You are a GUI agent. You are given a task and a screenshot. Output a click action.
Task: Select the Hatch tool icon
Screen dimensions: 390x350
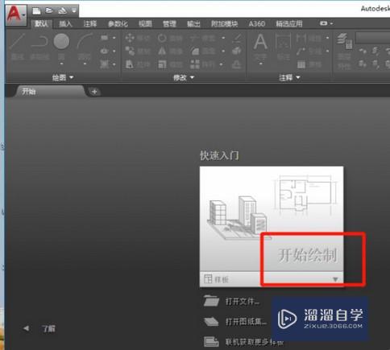[x=104, y=64]
